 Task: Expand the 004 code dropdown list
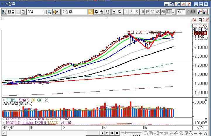click(45, 12)
